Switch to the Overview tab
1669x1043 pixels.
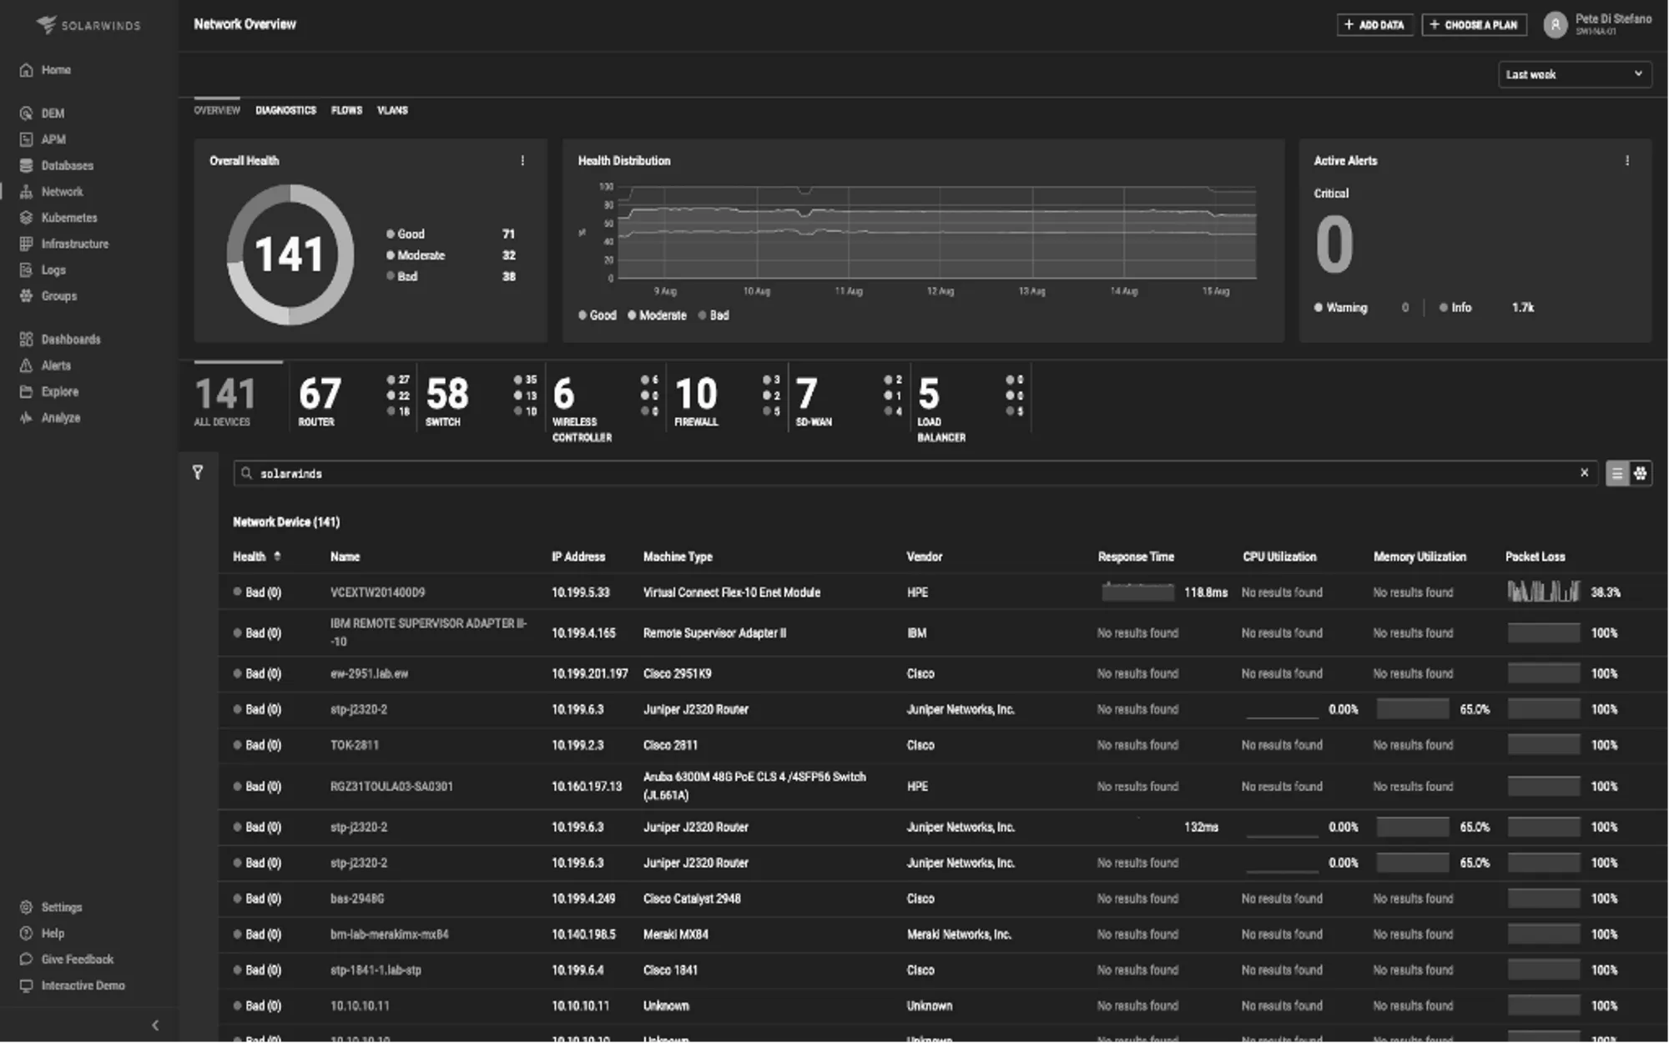pos(217,110)
